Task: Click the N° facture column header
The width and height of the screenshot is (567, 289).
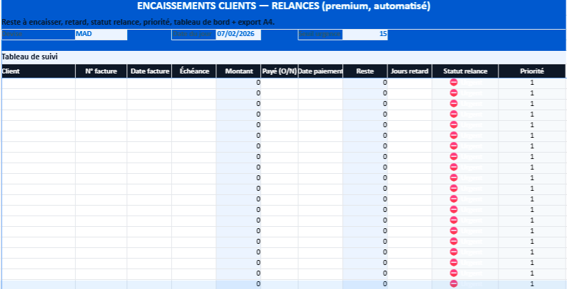Action: 101,71
